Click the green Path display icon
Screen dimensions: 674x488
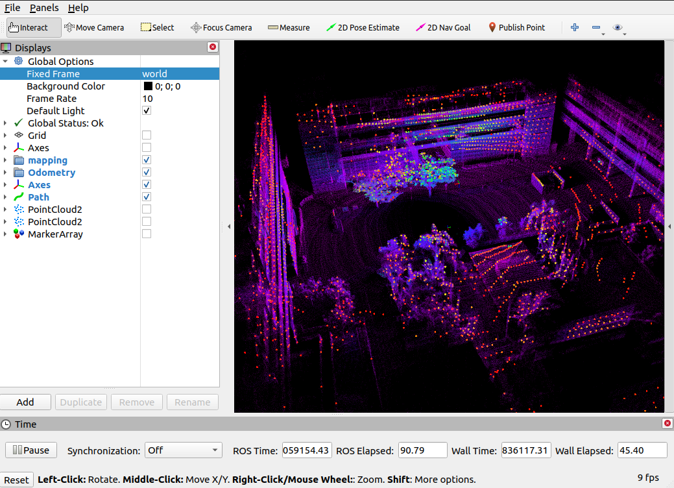(18, 197)
